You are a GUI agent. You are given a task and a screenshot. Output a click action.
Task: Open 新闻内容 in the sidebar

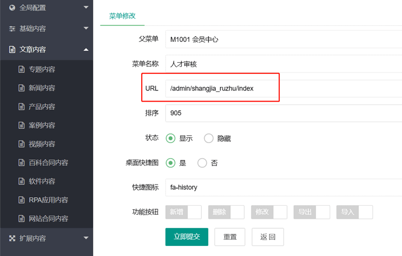tap(42, 88)
